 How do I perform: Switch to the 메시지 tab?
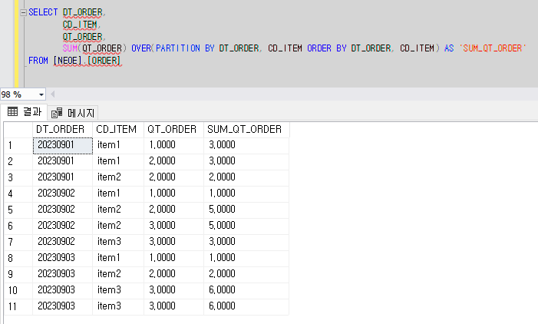[x=73, y=113]
